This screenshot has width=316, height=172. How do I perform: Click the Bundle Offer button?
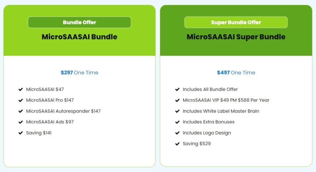tap(79, 22)
